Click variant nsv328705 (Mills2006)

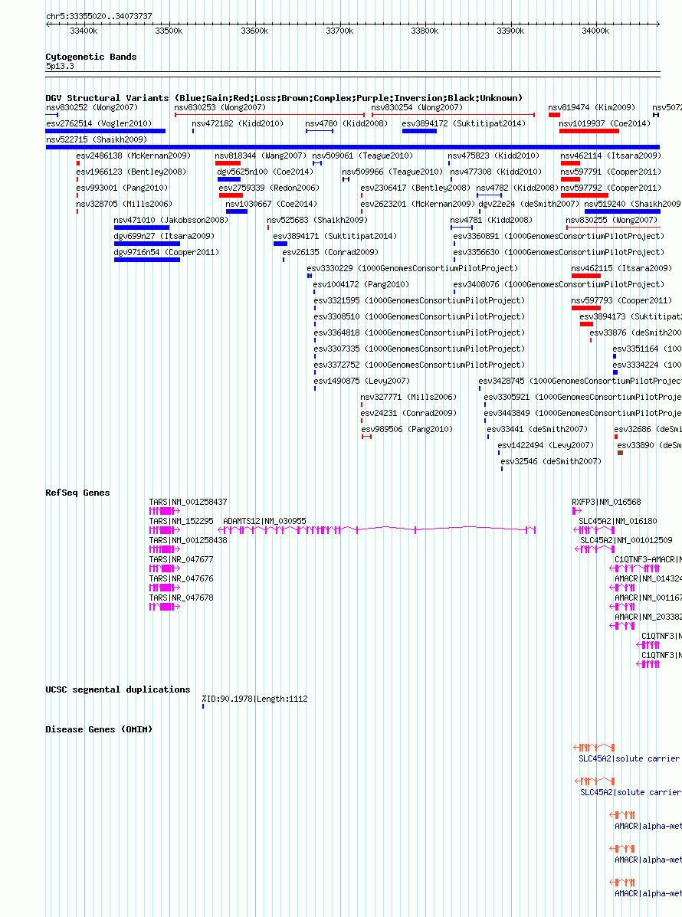(x=124, y=204)
